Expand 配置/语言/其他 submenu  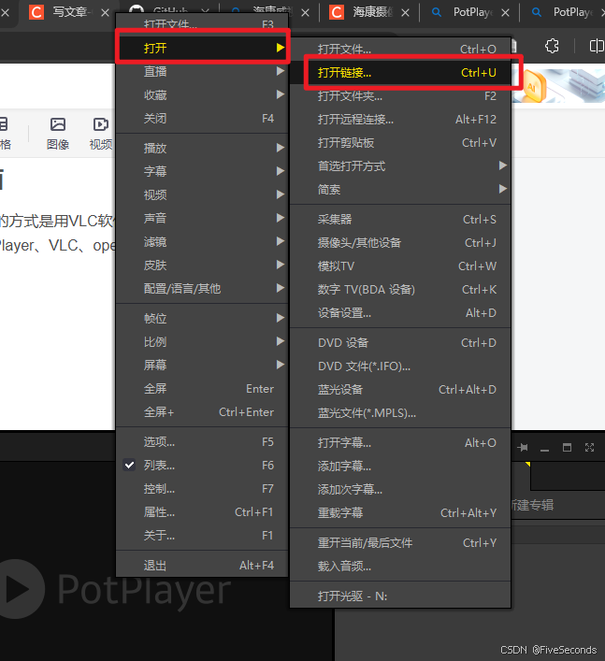click(x=202, y=288)
